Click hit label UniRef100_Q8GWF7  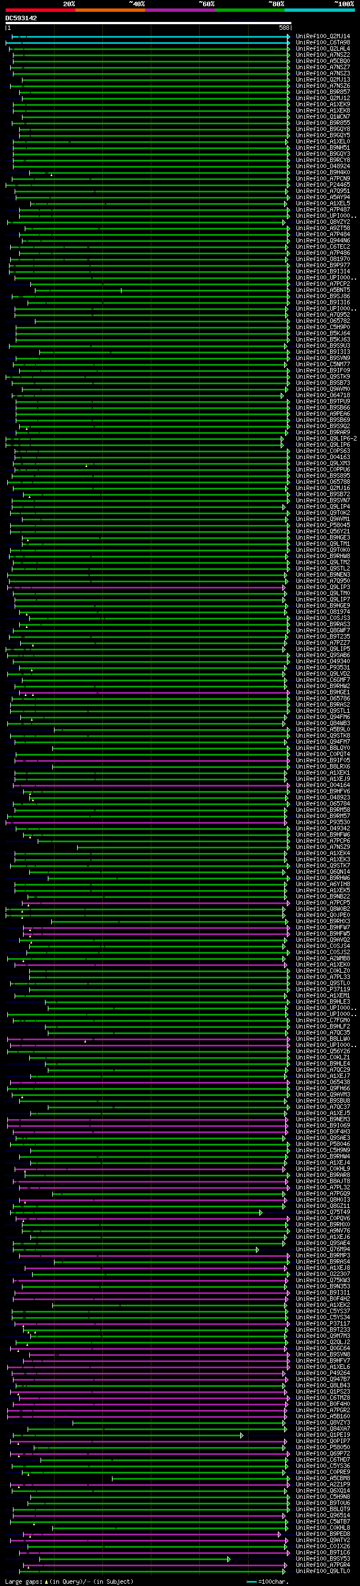pyautogui.click(x=323, y=631)
